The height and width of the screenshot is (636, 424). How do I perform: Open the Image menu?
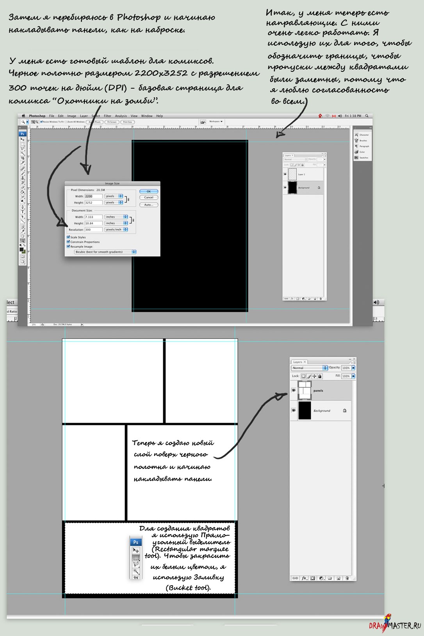(71, 116)
